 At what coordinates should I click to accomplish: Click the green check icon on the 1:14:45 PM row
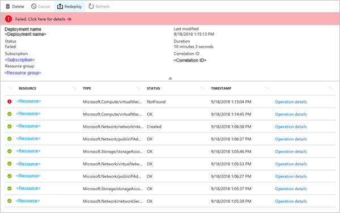tap(10, 114)
